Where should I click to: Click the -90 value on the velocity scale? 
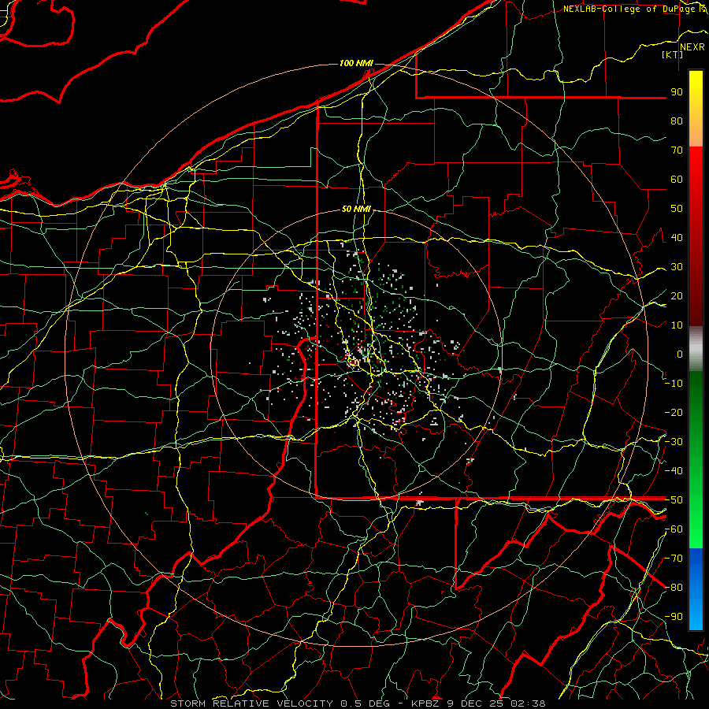674,617
